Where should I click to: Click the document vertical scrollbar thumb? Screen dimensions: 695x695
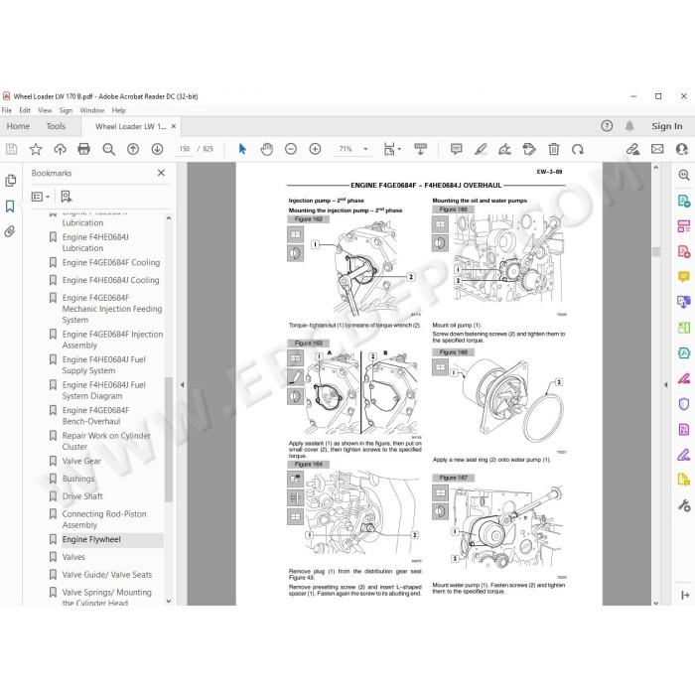[x=656, y=251]
